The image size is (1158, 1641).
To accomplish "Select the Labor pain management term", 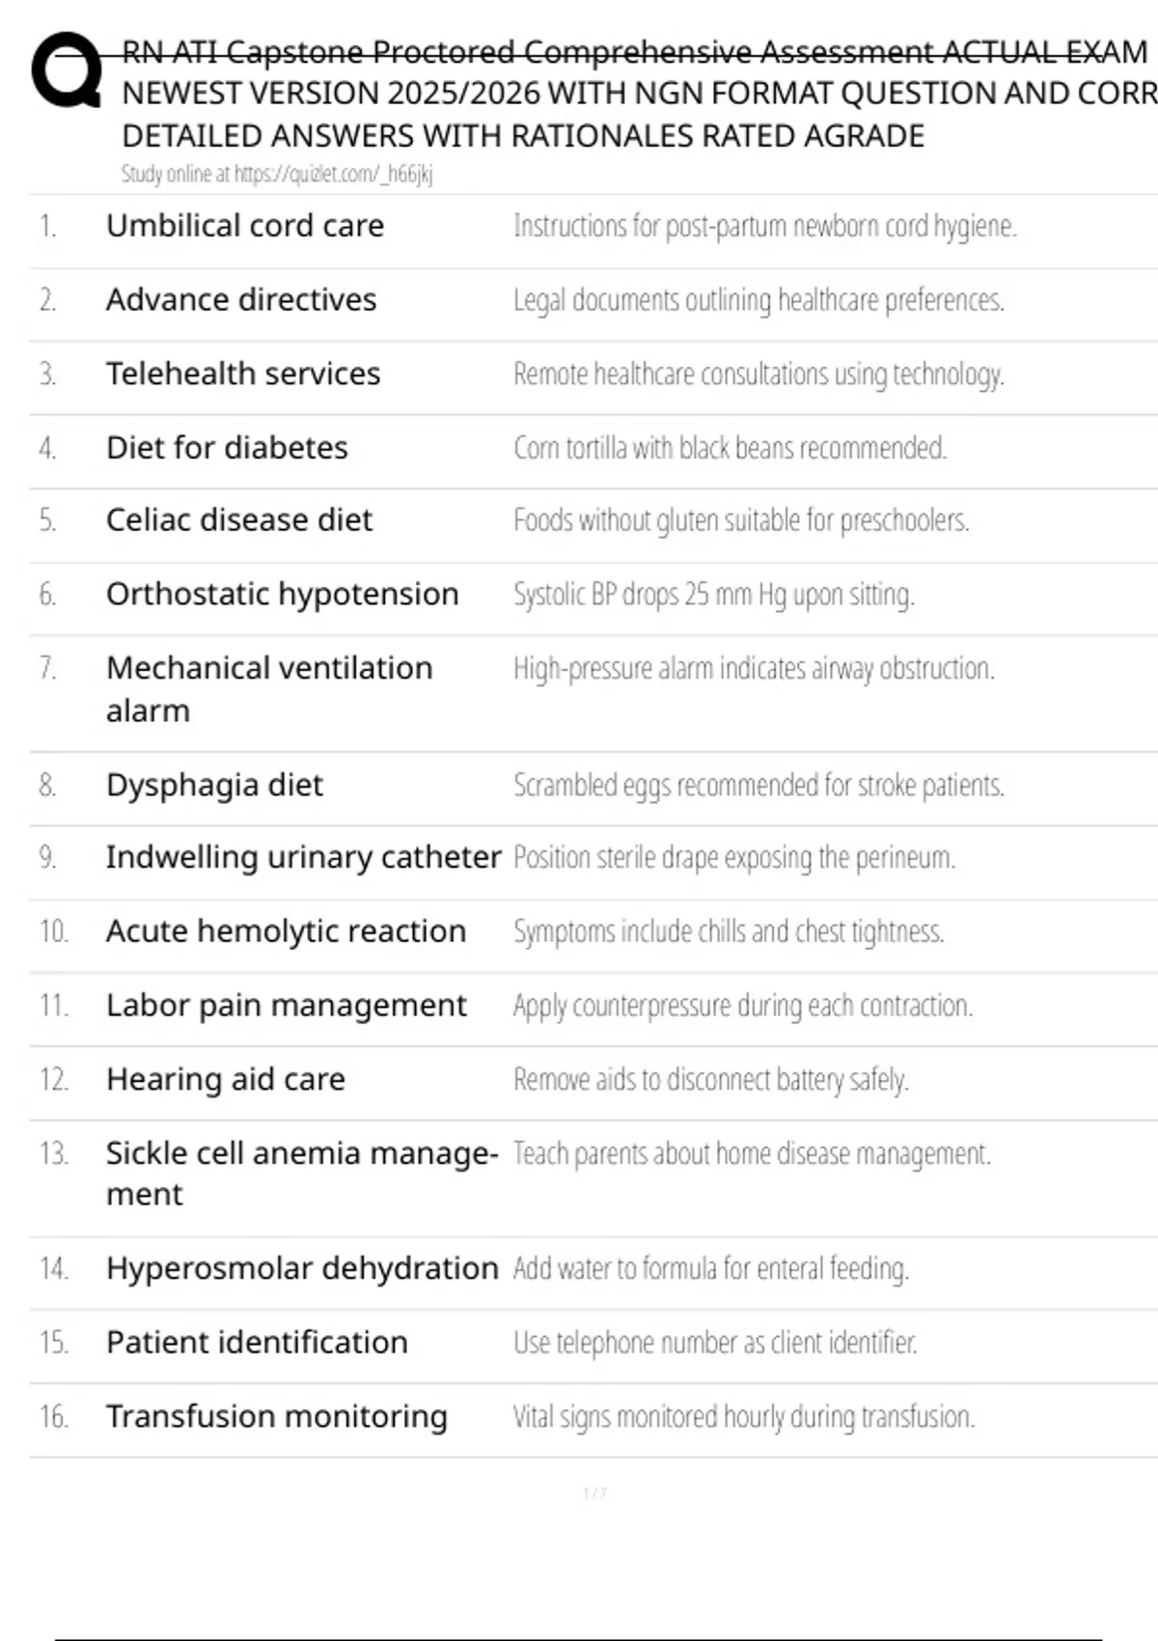I will pyautogui.click(x=286, y=1006).
